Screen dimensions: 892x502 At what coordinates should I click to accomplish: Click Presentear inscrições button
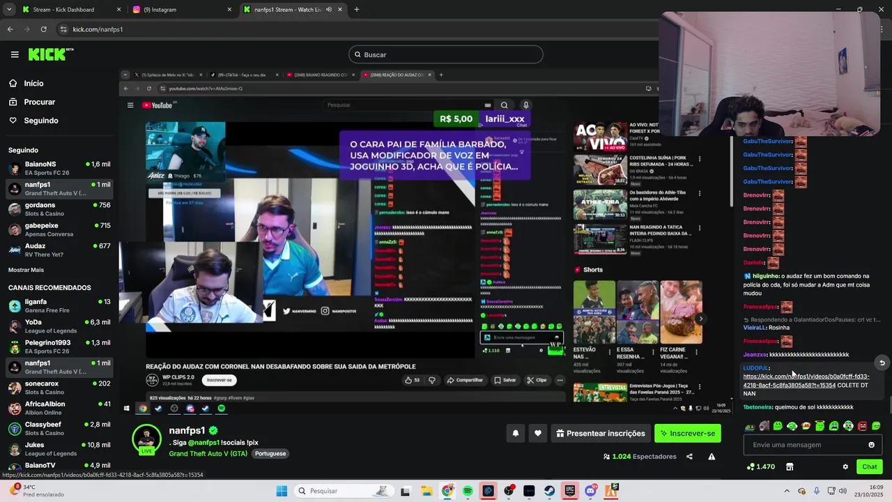[600, 433]
